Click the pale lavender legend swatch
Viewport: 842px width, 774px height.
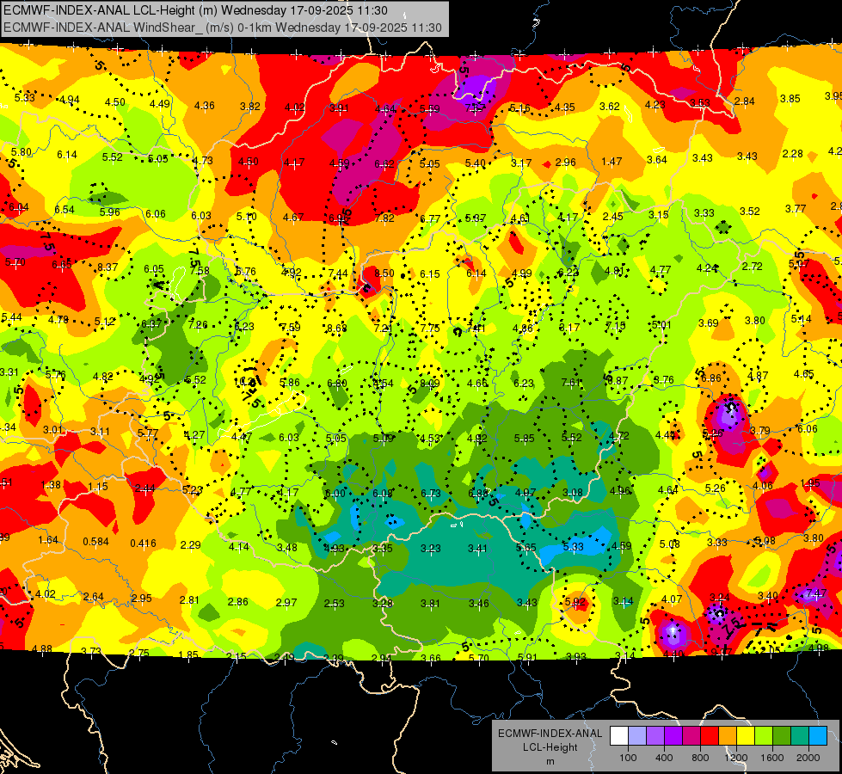[x=637, y=736]
